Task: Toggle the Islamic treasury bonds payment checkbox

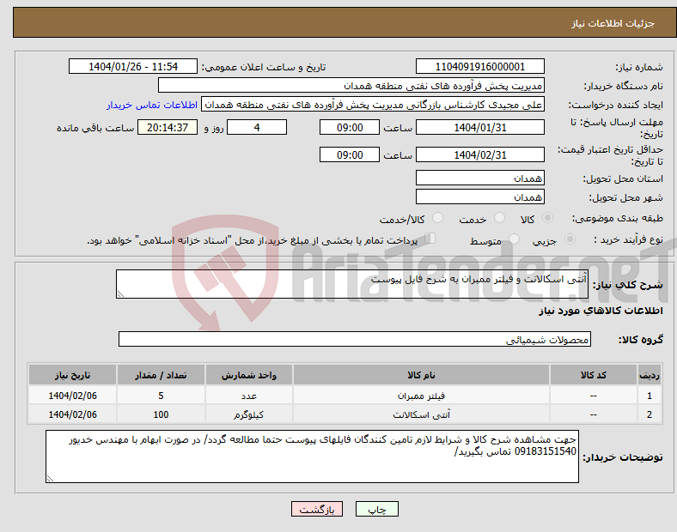Action: tap(430, 239)
